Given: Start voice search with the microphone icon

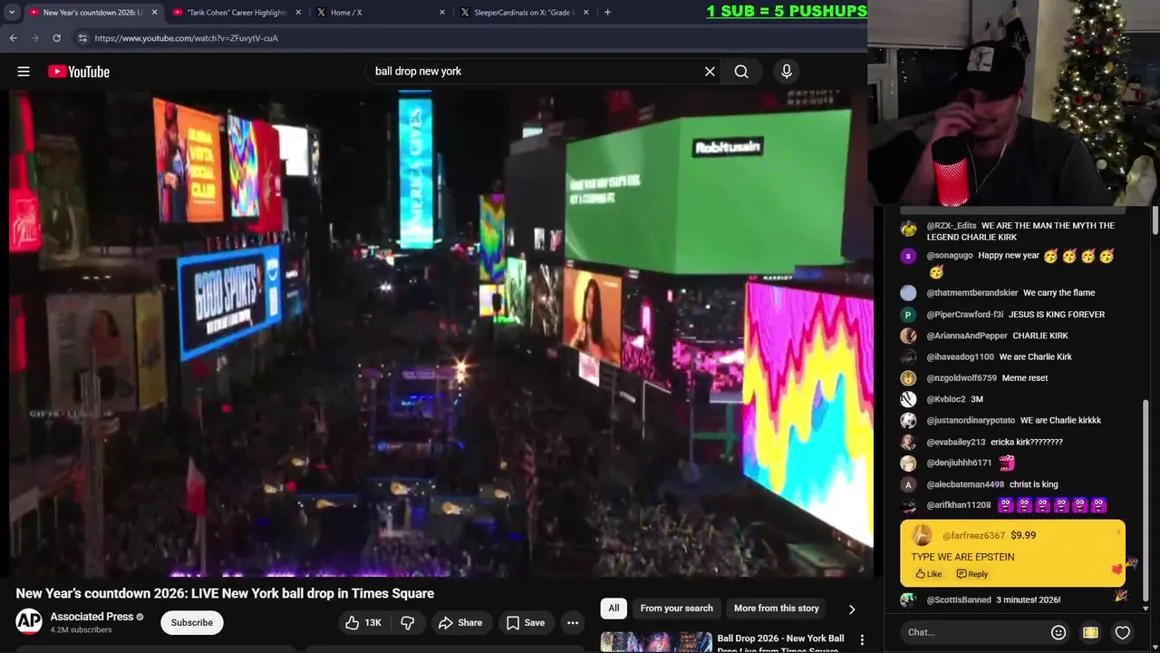Looking at the screenshot, I should coord(787,72).
